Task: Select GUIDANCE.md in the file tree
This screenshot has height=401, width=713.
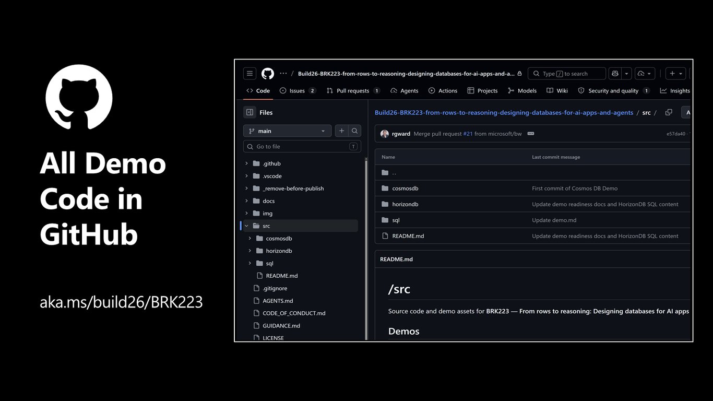Action: 281,326
